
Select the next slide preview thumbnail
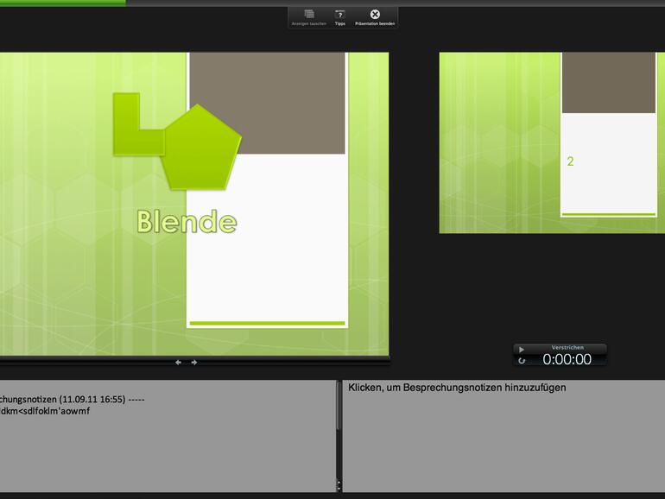click(x=552, y=142)
